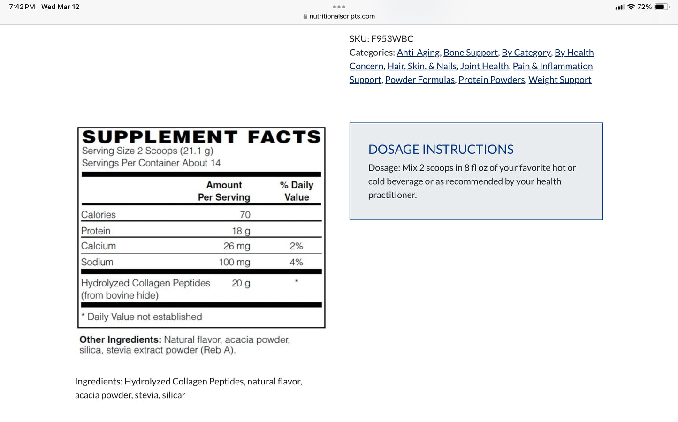Tap the 72% battery percentage
This screenshot has width=678, height=422.
pos(644,7)
